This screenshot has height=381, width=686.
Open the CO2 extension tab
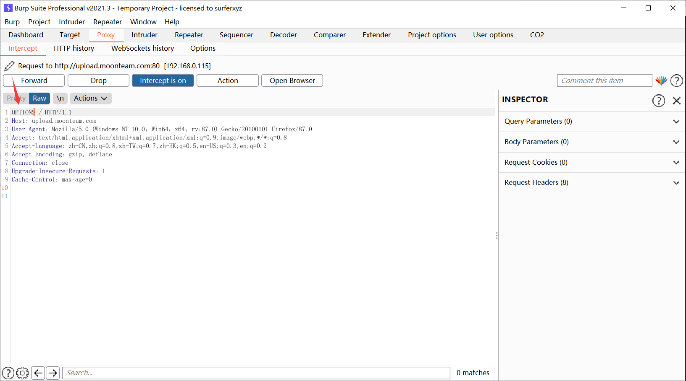point(537,35)
